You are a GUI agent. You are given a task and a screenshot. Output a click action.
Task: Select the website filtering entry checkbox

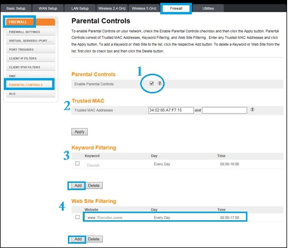pyautogui.click(x=78, y=217)
